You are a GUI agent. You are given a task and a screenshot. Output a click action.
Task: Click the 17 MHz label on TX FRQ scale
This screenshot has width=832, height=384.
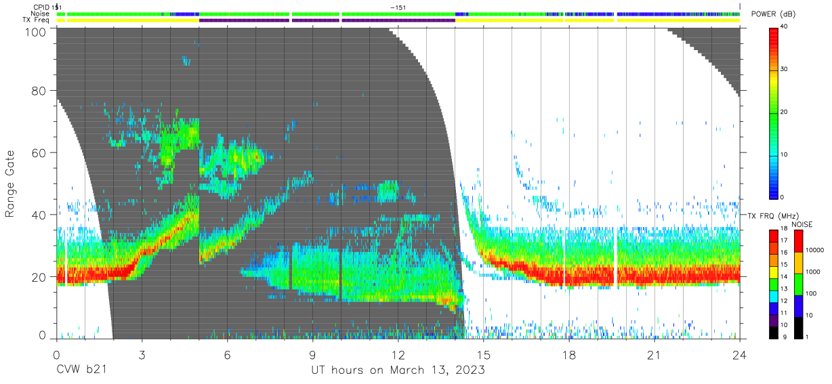point(785,242)
